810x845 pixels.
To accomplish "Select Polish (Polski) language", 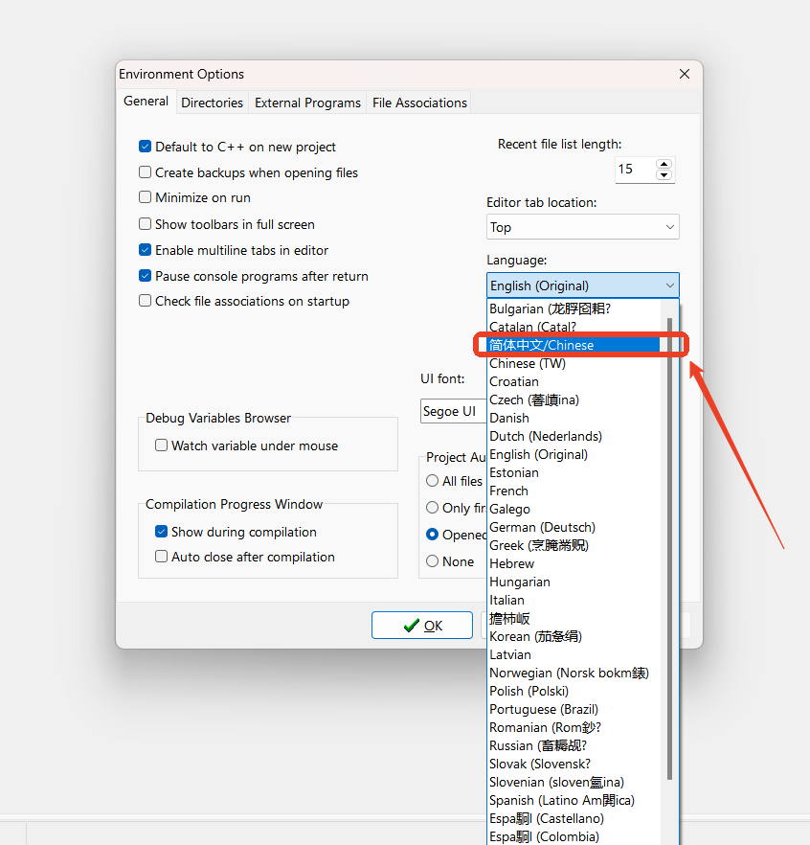I will pyautogui.click(x=574, y=692).
